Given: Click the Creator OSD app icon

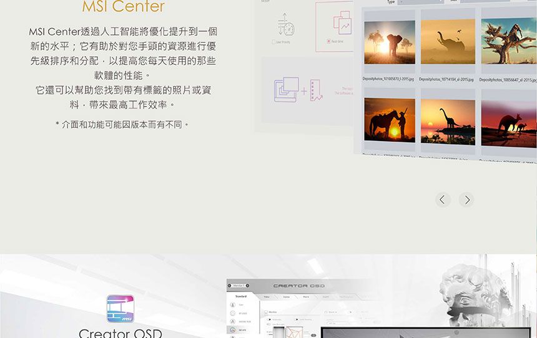Looking at the screenshot, I should (121, 309).
